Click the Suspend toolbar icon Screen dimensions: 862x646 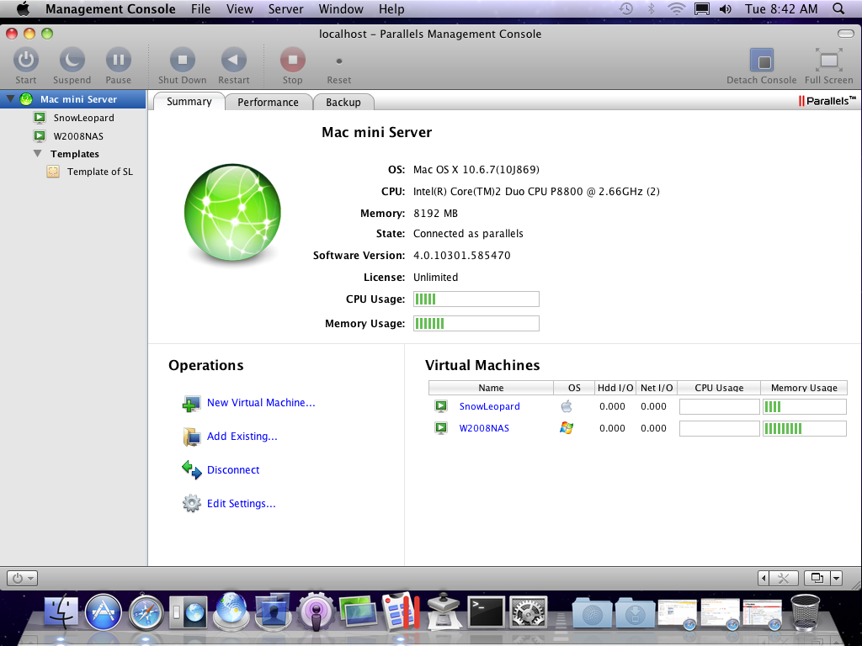pyautogui.click(x=72, y=61)
